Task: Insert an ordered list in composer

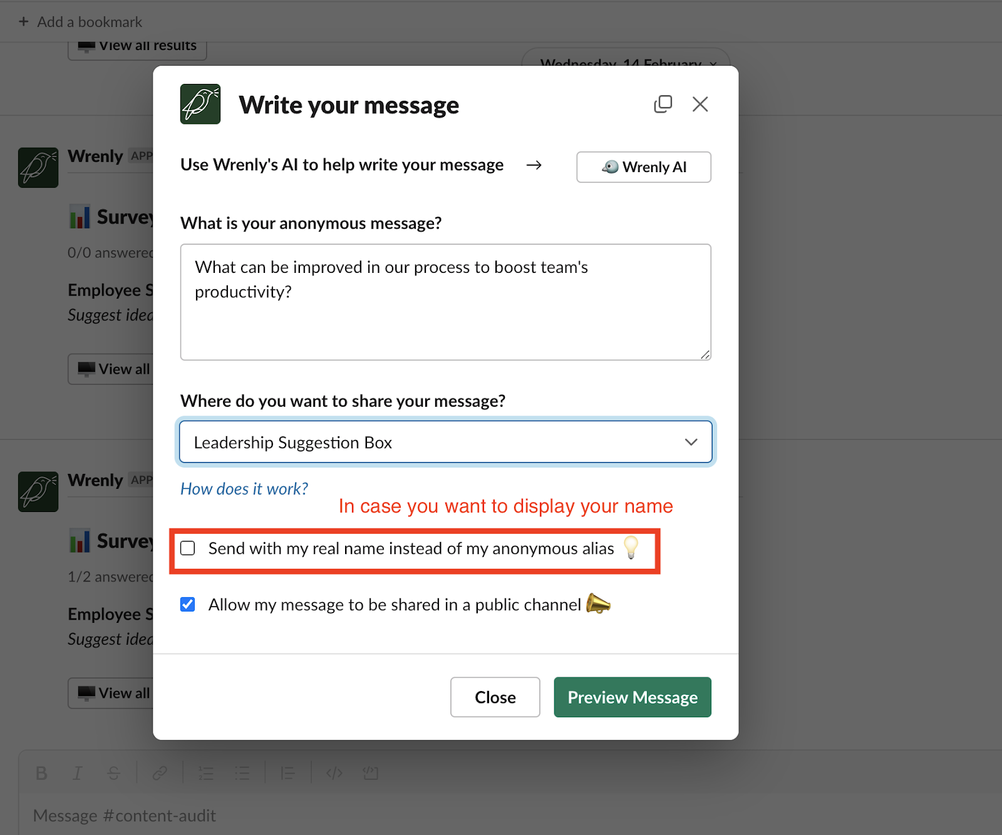Action: coord(206,774)
